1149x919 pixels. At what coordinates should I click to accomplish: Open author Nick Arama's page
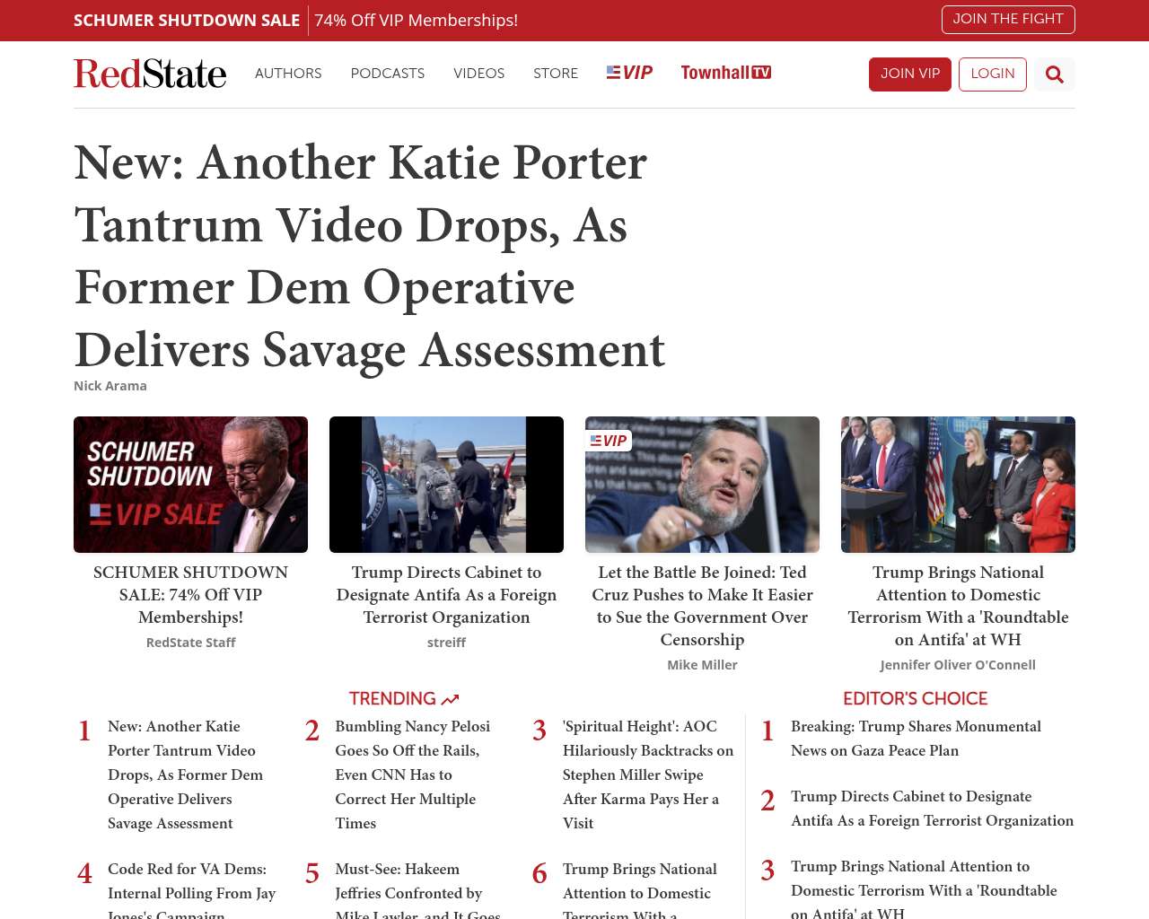(110, 386)
